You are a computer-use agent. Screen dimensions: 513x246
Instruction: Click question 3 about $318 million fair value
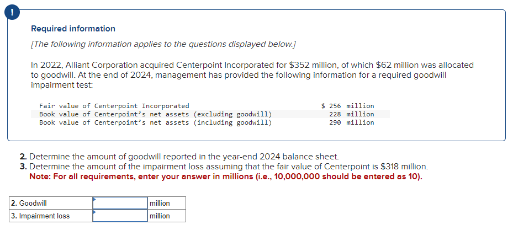pos(224,167)
